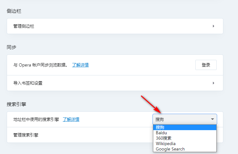Open 了解详情 link next to Opera sync

80,65
